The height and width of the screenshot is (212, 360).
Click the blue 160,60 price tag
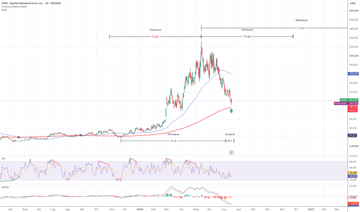point(353,74)
